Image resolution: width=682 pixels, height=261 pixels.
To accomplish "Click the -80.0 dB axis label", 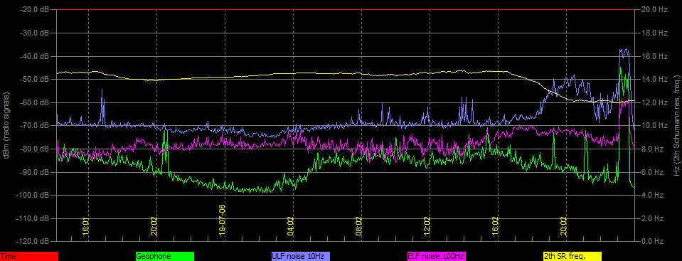I will (x=34, y=149).
